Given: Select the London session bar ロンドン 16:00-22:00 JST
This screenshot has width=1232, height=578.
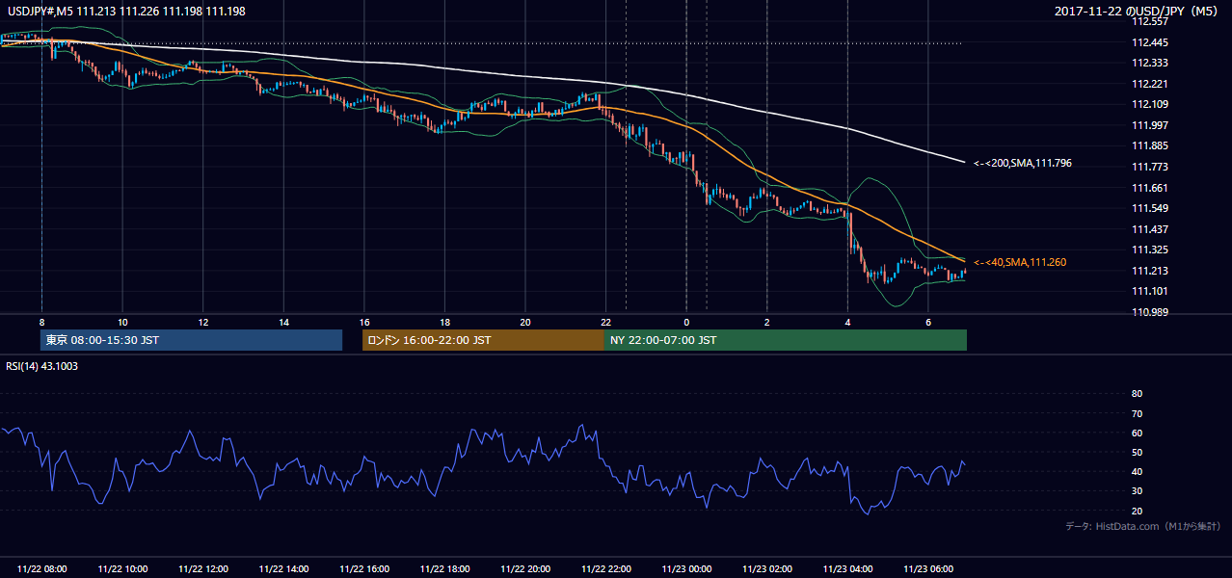Looking at the screenshot, I should pos(483,340).
